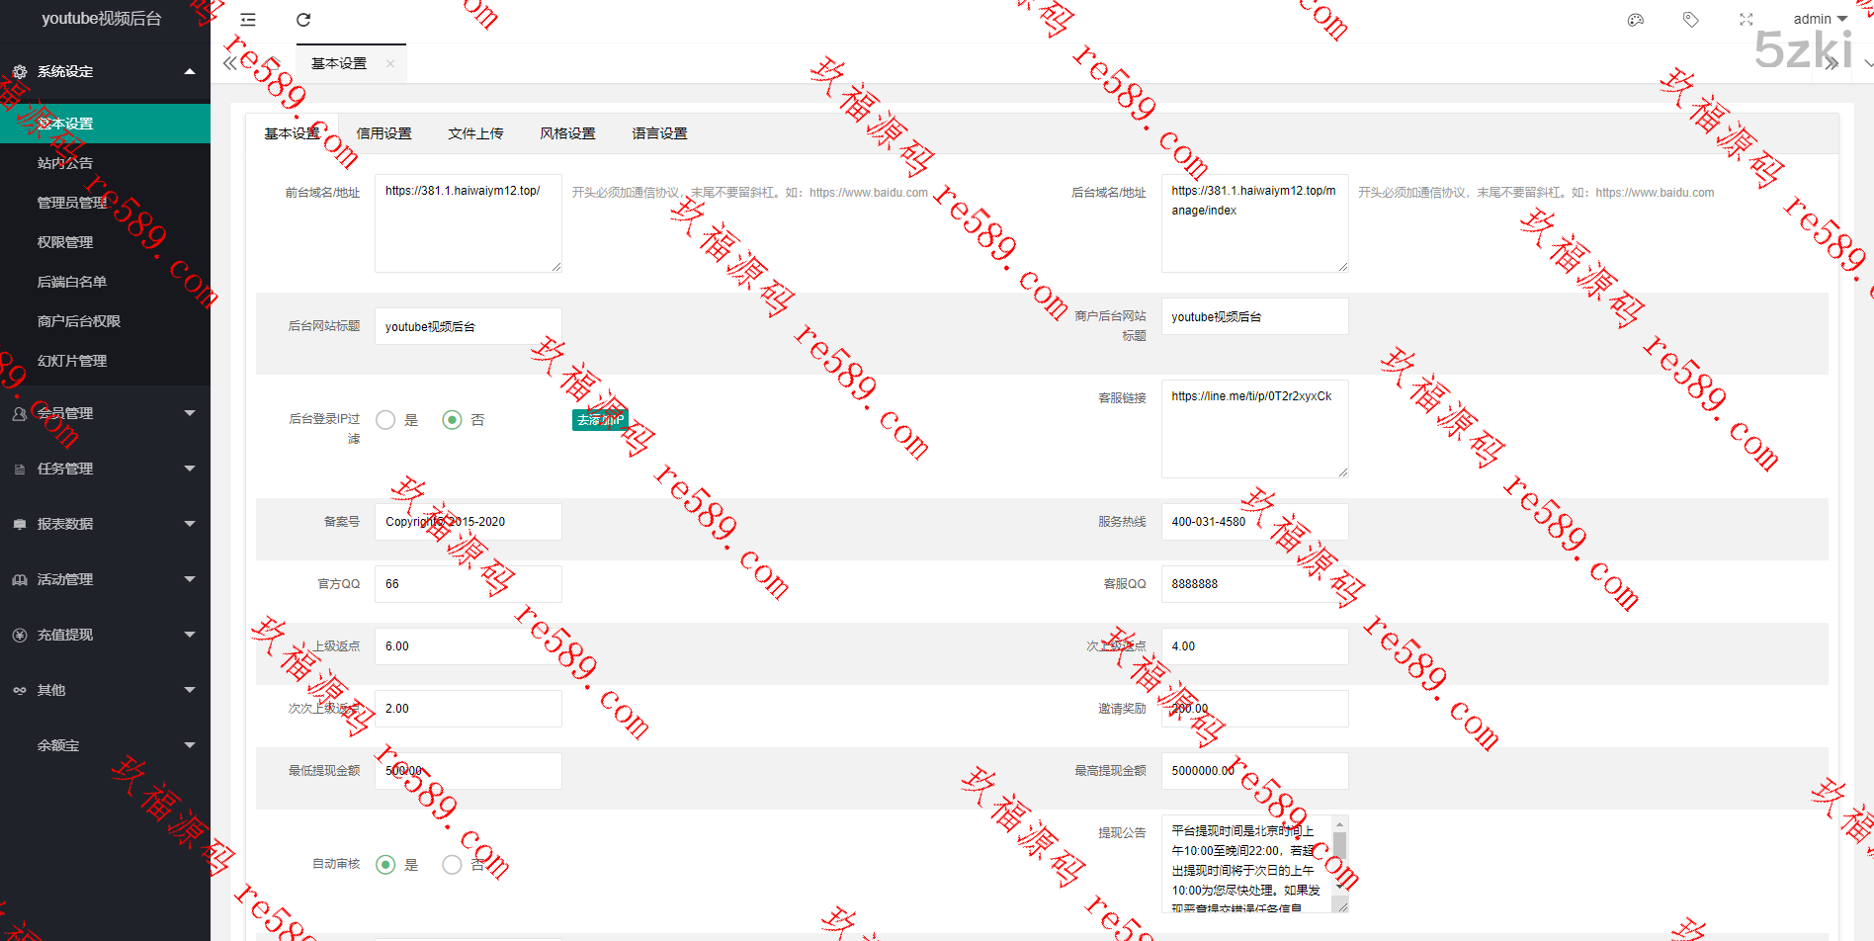Open 站内公告 in the sidebar
The width and height of the screenshot is (1874, 941).
tap(65, 163)
